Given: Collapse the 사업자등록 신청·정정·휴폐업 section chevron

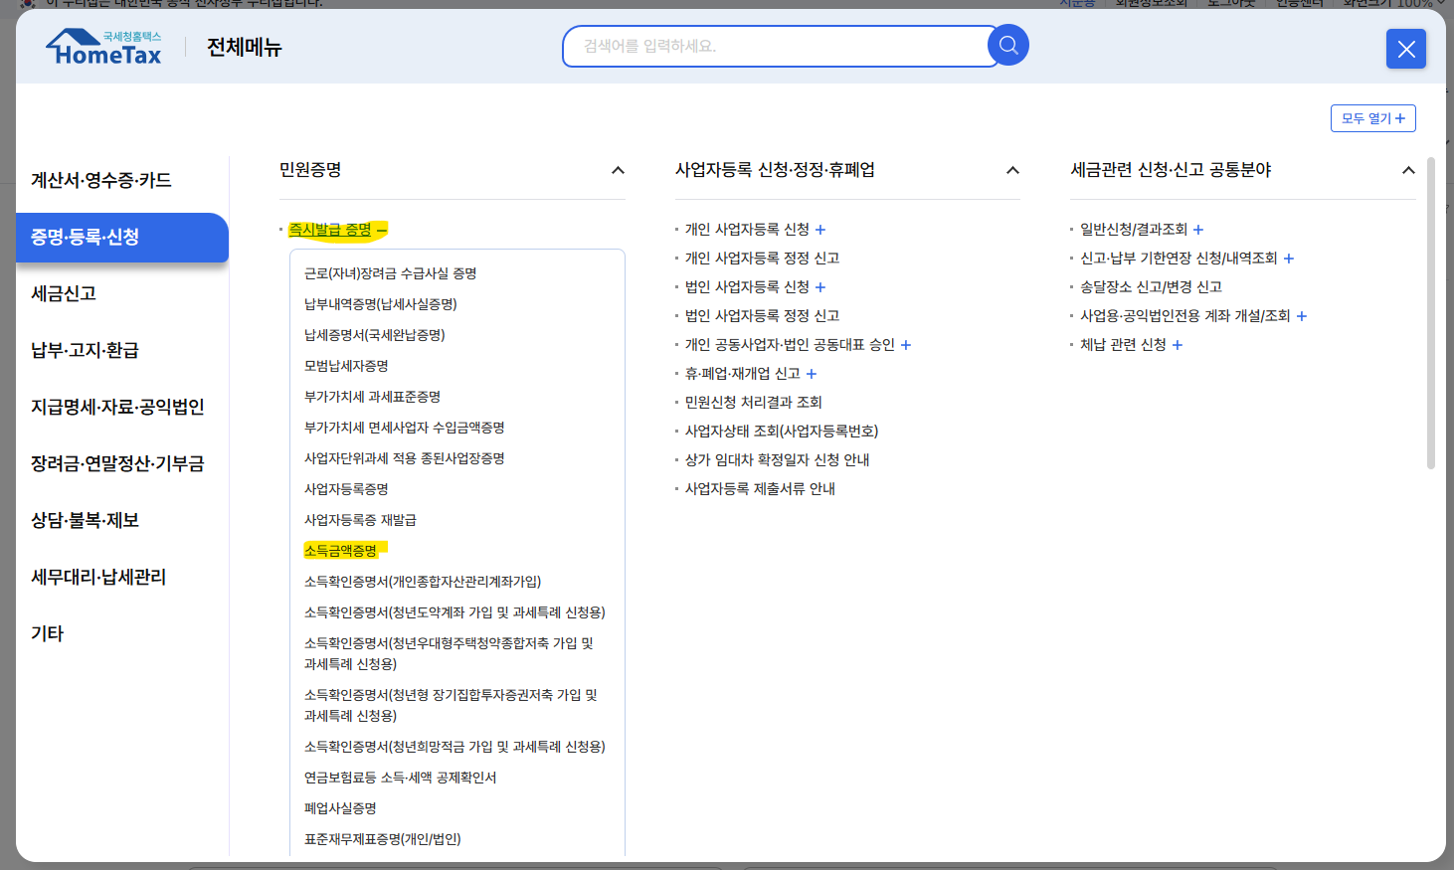Looking at the screenshot, I should pyautogui.click(x=1012, y=170).
